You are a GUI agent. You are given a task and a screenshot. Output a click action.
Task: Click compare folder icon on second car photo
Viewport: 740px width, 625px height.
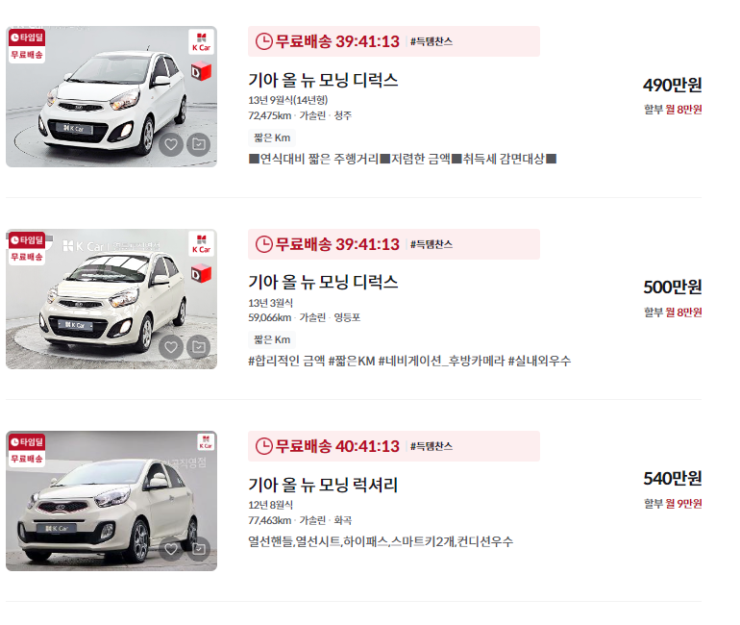click(199, 347)
